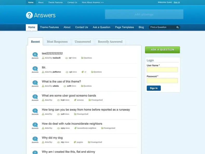This screenshot has width=205, height=154.
Task: Open question about being reported as a runaway
Action: pyautogui.click(x=86, y=109)
